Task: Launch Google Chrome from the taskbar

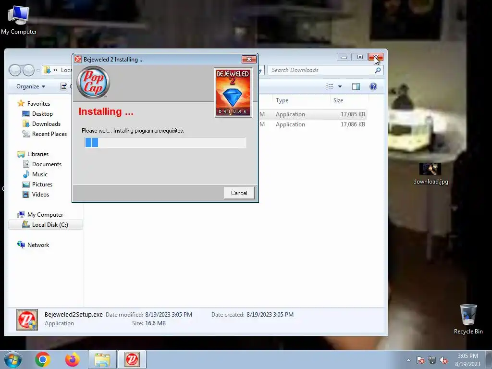Action: point(43,359)
